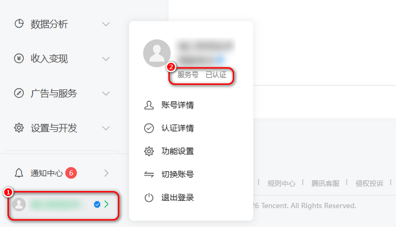Open the 规则中心 footer link
This screenshot has height=227, width=396.
[x=281, y=184]
